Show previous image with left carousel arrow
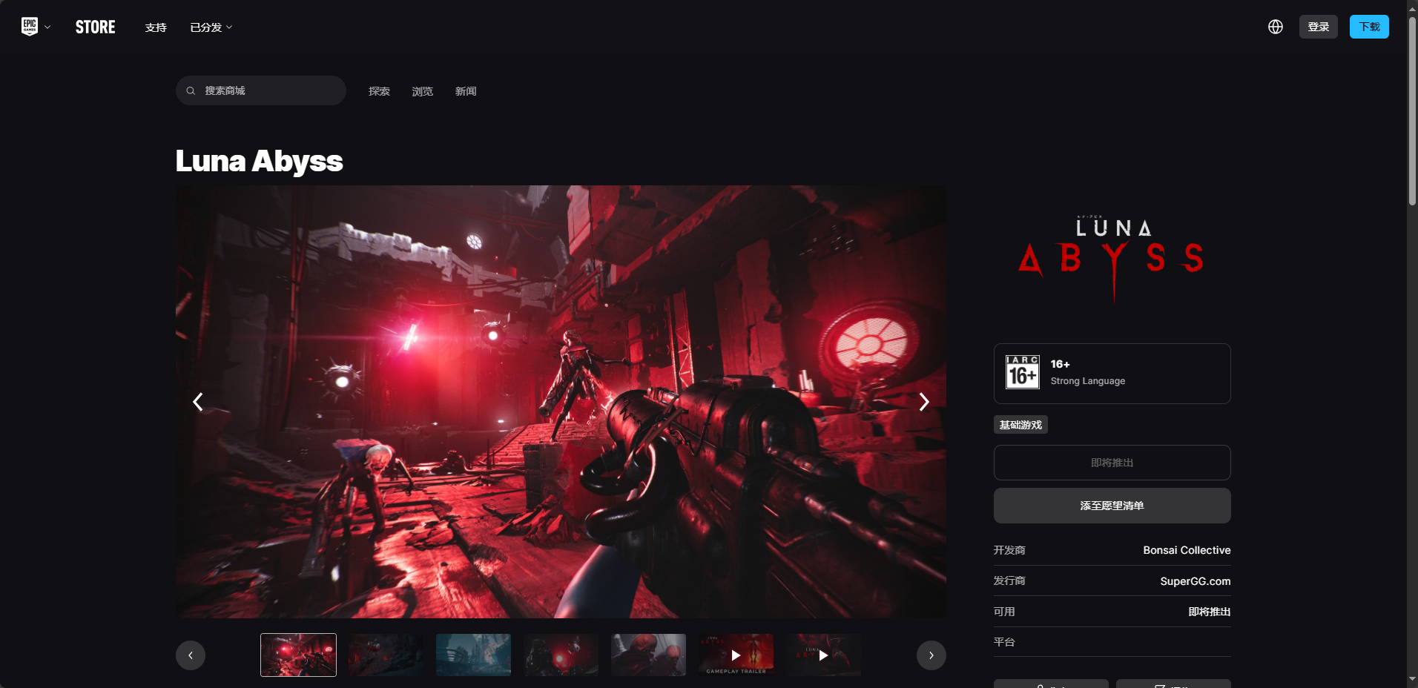 (x=198, y=402)
